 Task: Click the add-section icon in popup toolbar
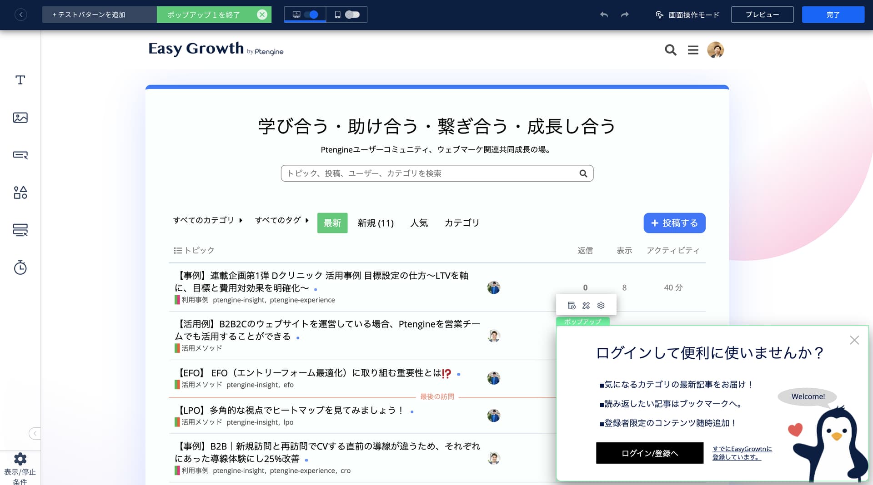(572, 306)
